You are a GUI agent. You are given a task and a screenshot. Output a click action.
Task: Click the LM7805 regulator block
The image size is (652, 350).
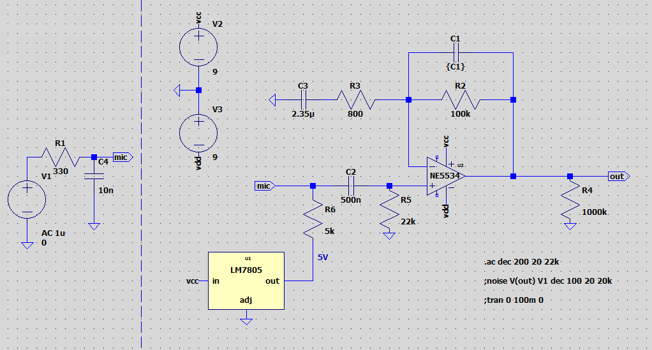(246, 281)
